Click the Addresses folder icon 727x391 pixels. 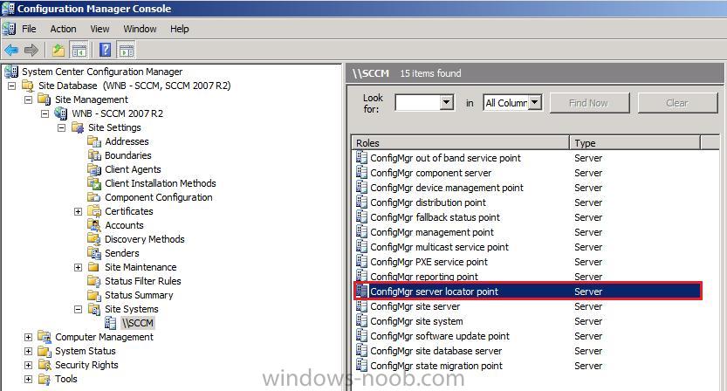pyautogui.click(x=94, y=141)
